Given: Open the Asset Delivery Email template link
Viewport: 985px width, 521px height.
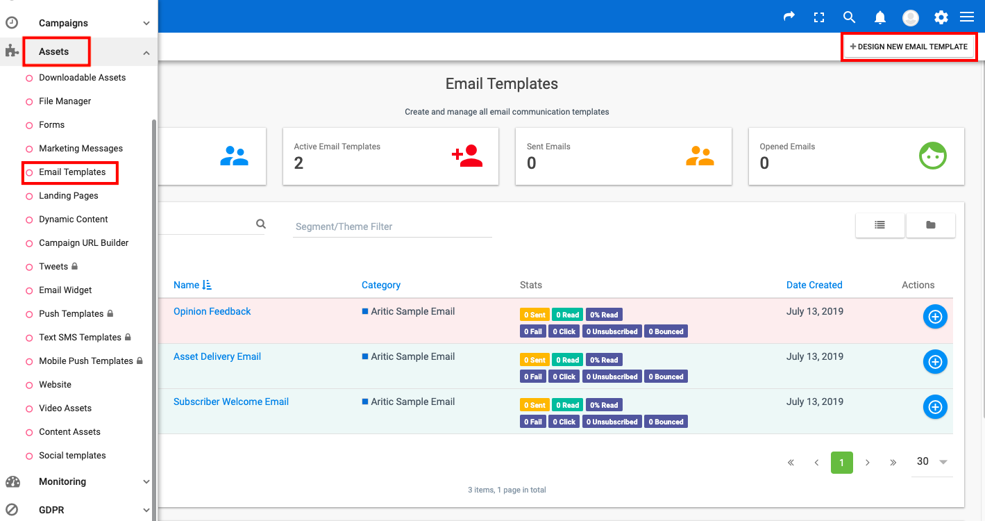Looking at the screenshot, I should [x=217, y=356].
